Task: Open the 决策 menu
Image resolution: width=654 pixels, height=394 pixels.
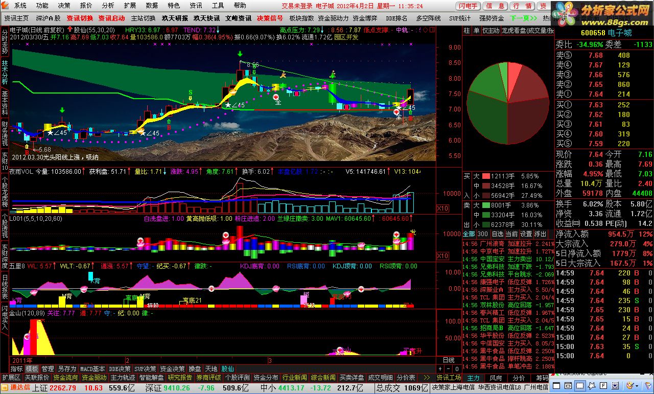Action: point(64,6)
